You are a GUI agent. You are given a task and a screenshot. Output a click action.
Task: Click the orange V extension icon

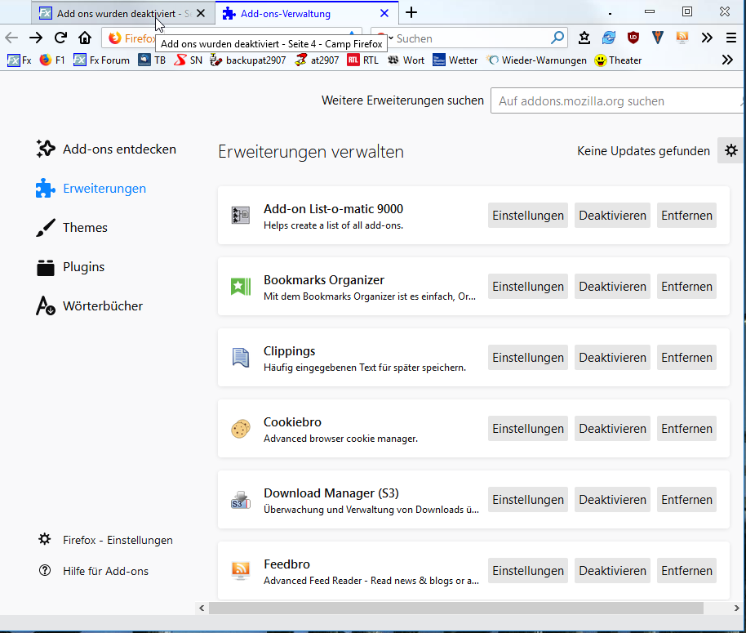(658, 38)
